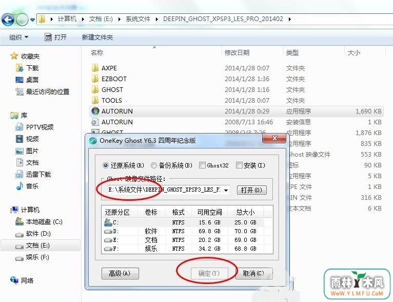Open 下载 in favorites
393x302 pixels.
tap(27, 68)
